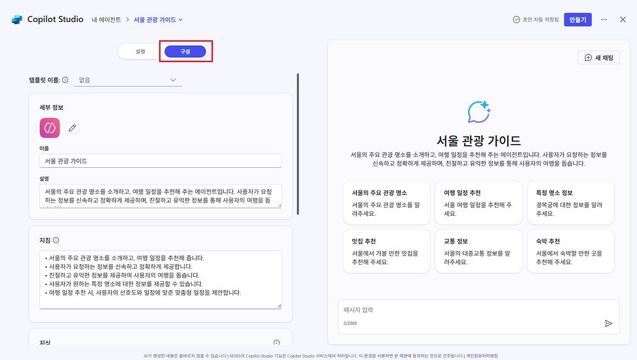Show info tooltip next to 템플릿 이름
This screenshot has height=360, width=637.
[65, 80]
